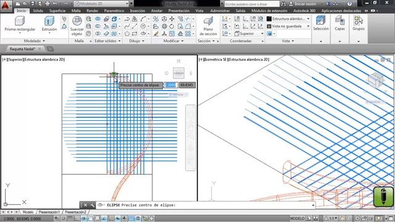The height and width of the screenshot is (222, 395).
Task: Click the Open file icon in quick access toolbar
Action: pos(25,4)
